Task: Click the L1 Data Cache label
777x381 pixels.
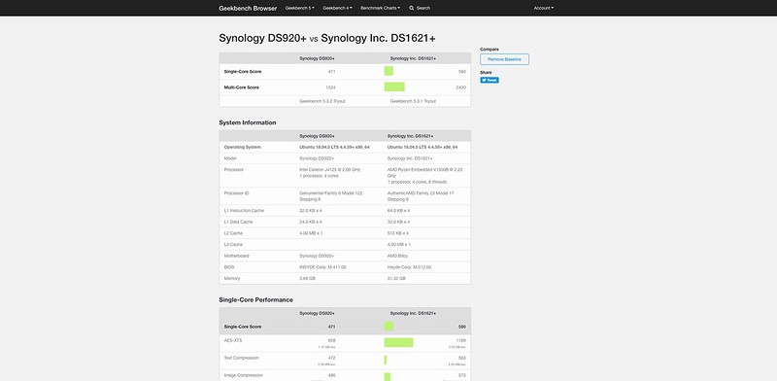Action: tap(238, 222)
